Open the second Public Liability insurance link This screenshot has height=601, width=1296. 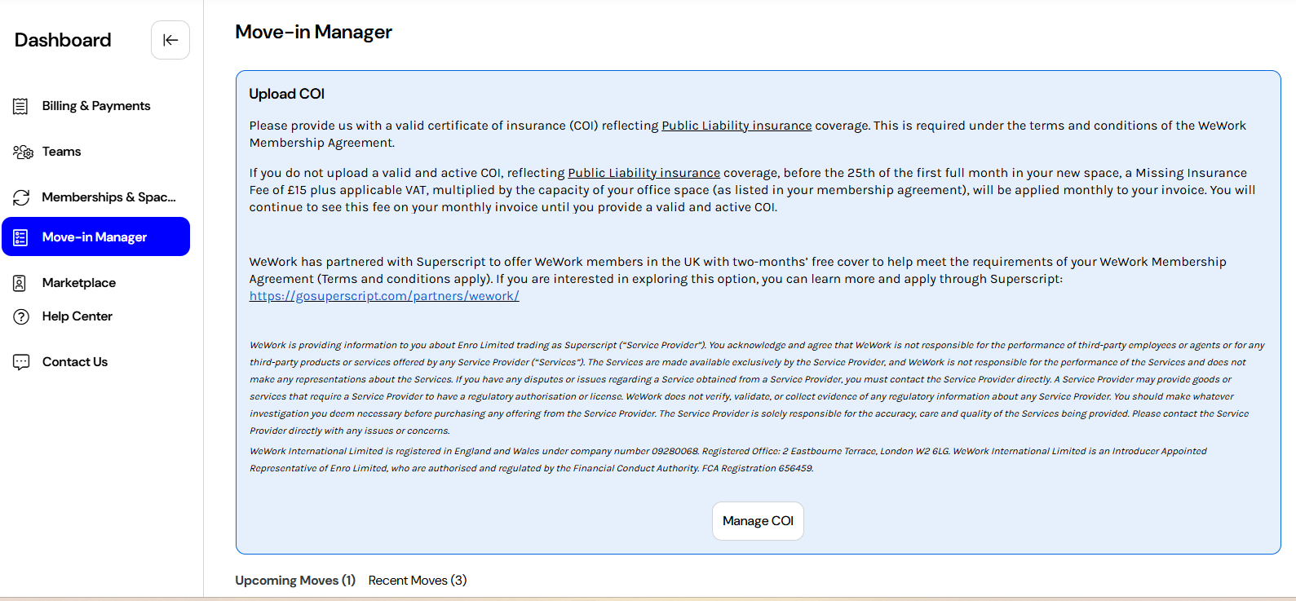coord(644,173)
